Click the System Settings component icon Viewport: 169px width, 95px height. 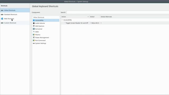point(34,43)
